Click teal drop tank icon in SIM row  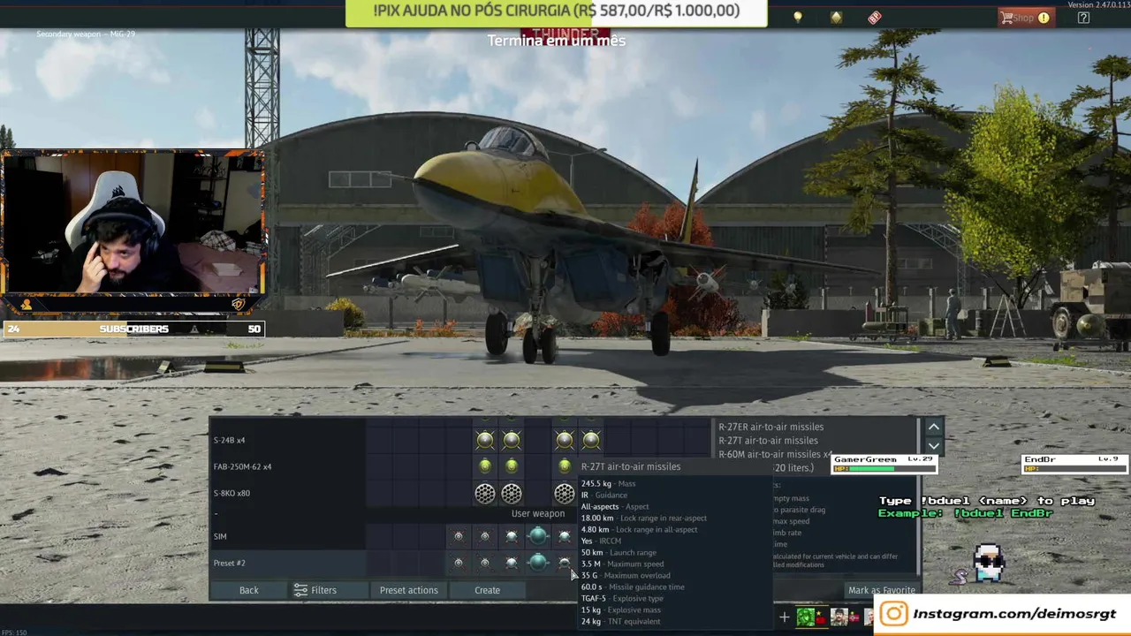tap(538, 535)
